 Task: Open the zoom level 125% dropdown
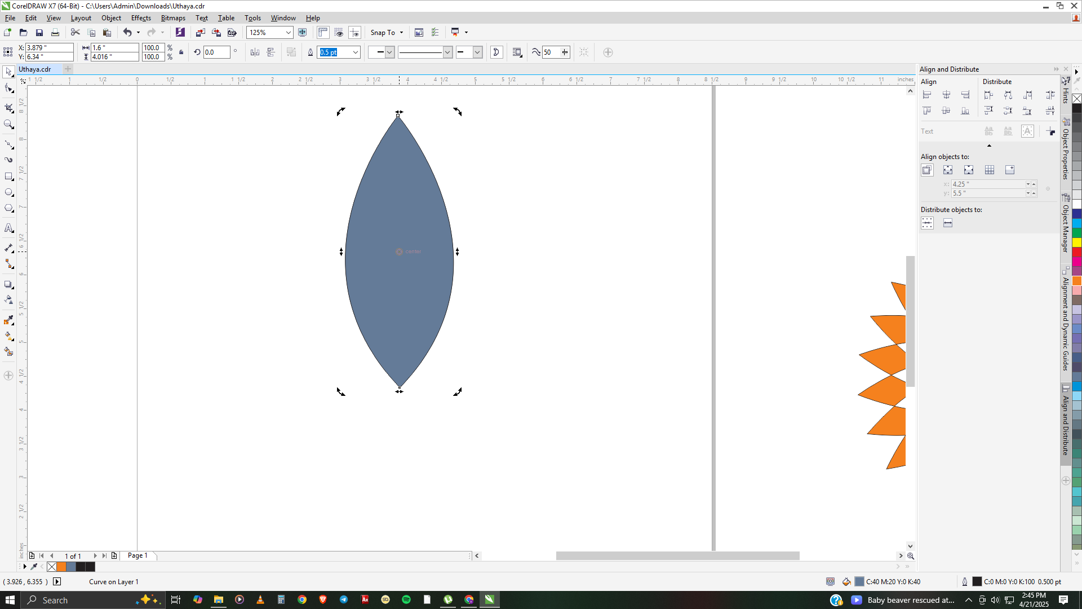288,33
